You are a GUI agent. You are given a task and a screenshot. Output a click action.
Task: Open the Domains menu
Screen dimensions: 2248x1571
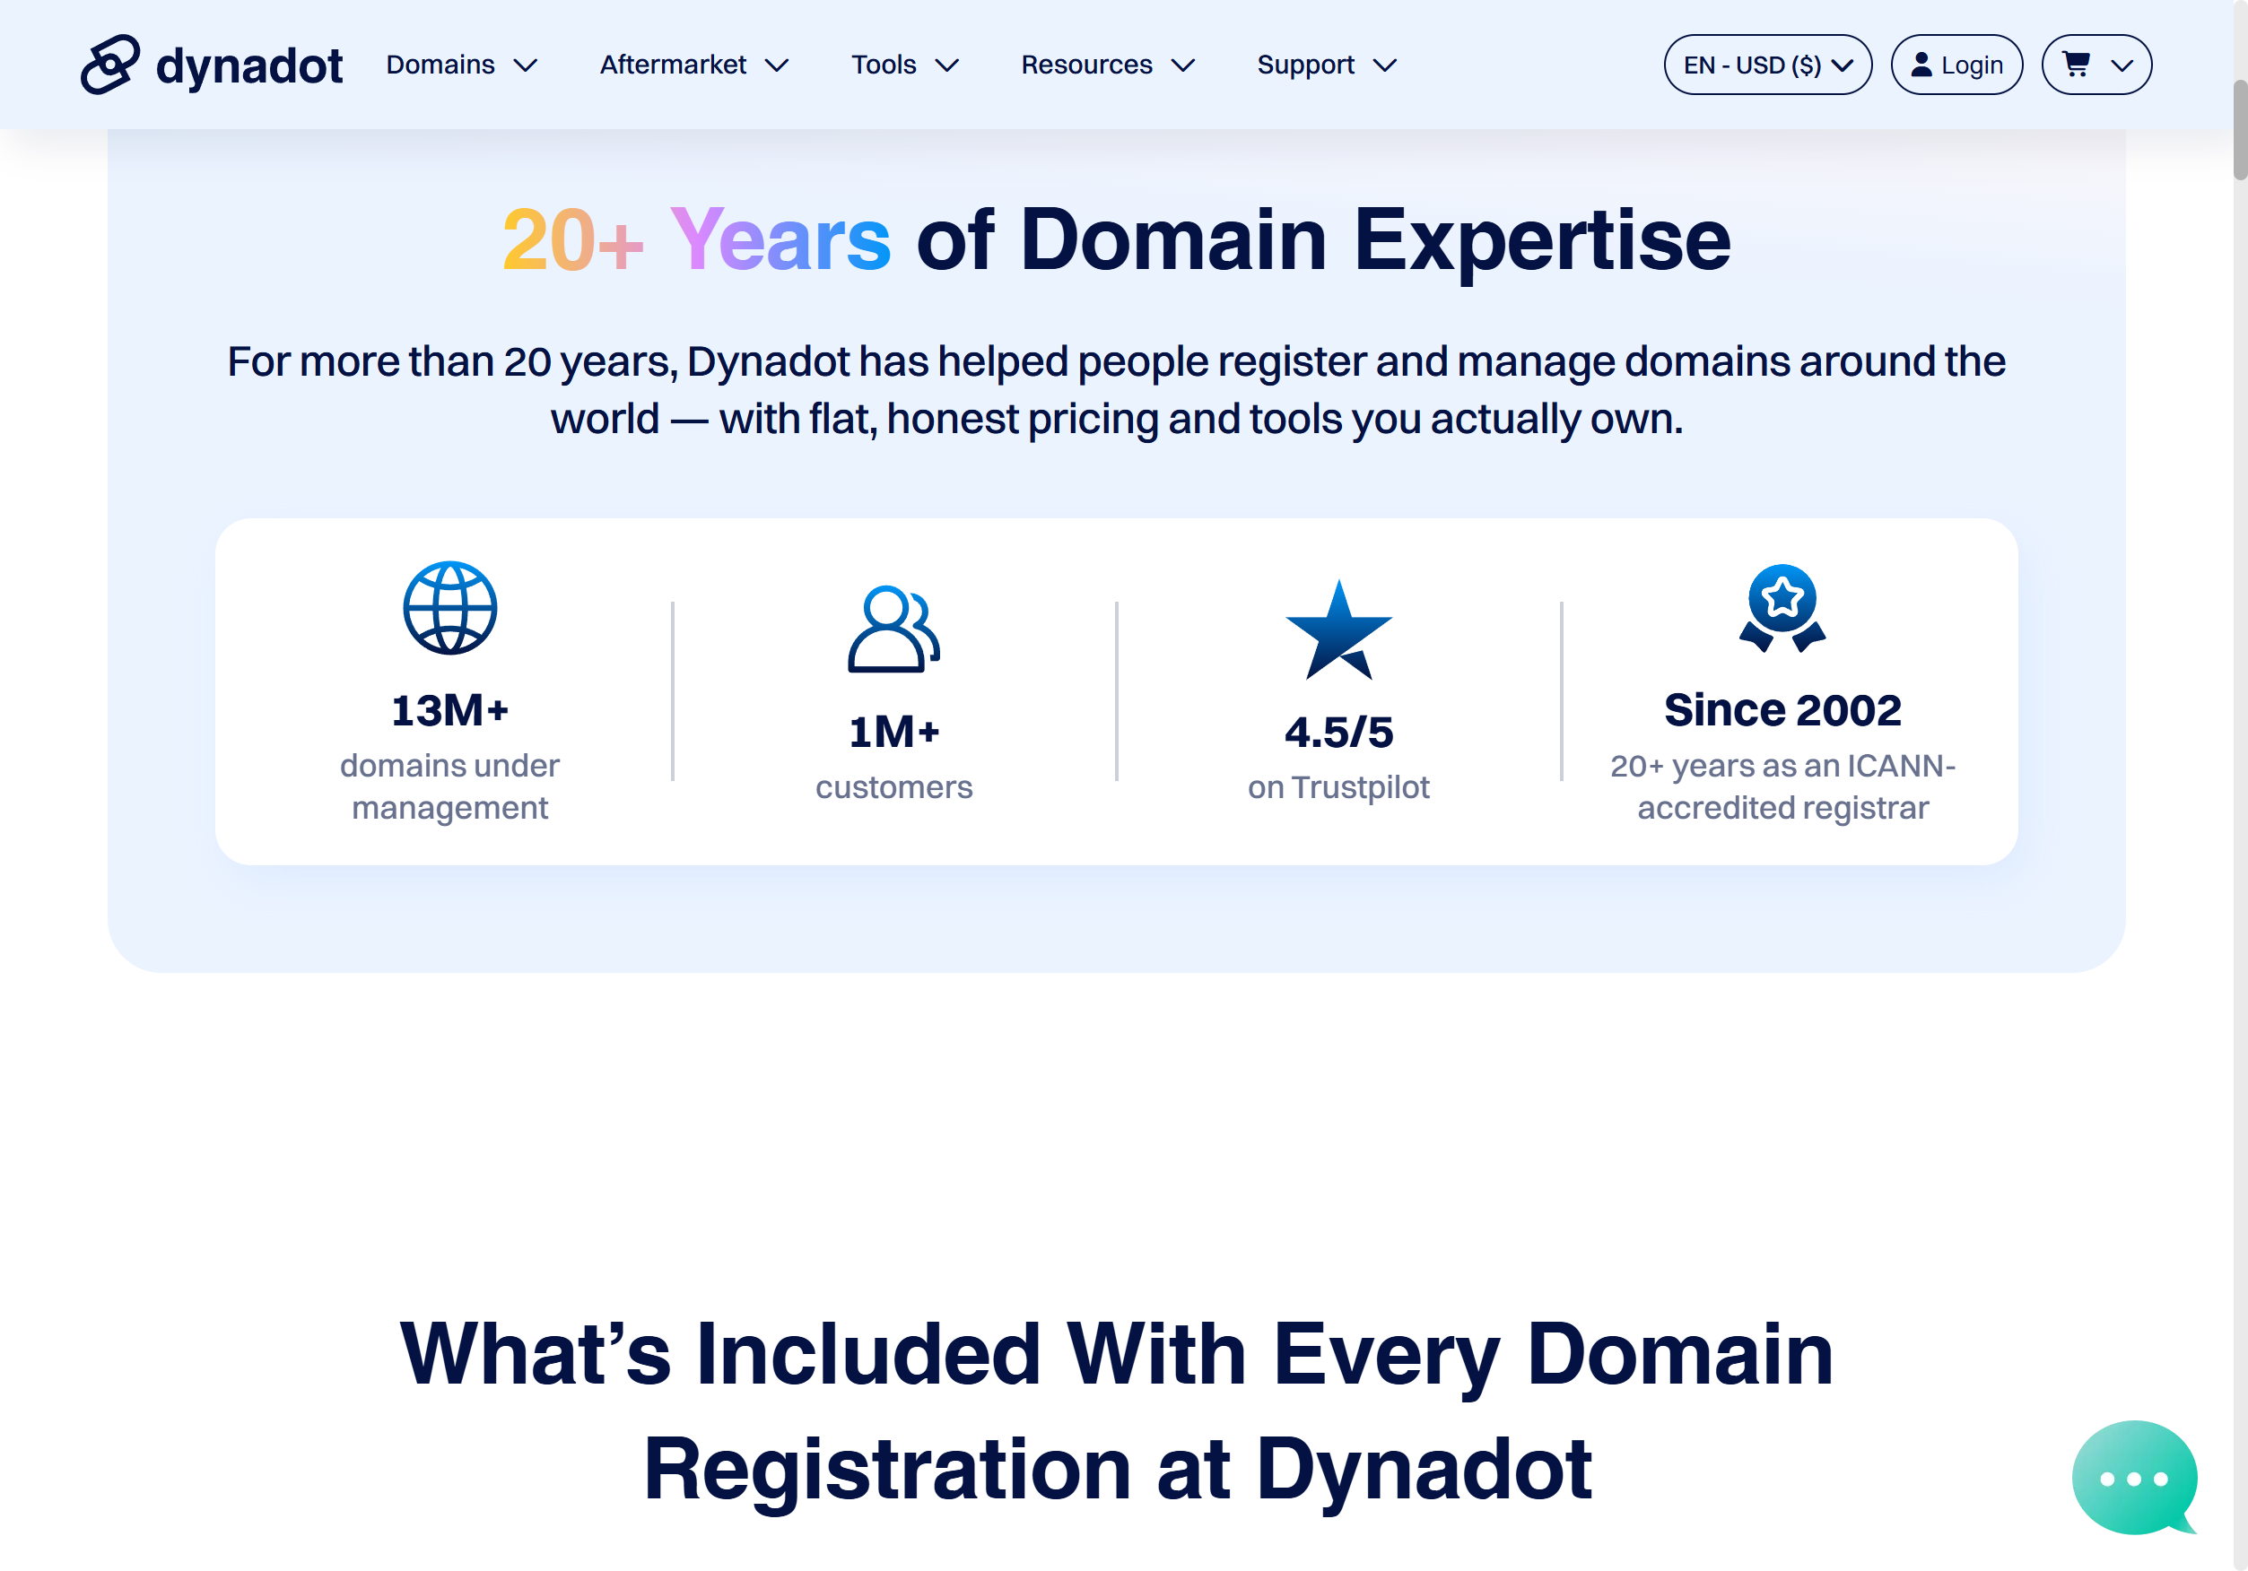462,65
